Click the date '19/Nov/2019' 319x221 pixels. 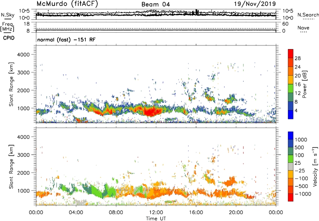(255, 4)
